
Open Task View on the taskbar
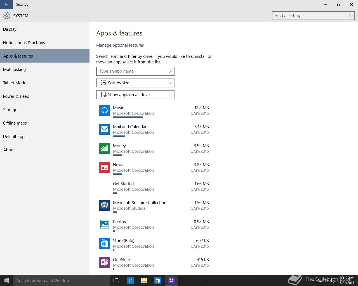[116, 280]
